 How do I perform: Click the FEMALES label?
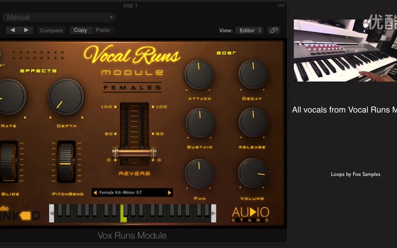(x=132, y=88)
